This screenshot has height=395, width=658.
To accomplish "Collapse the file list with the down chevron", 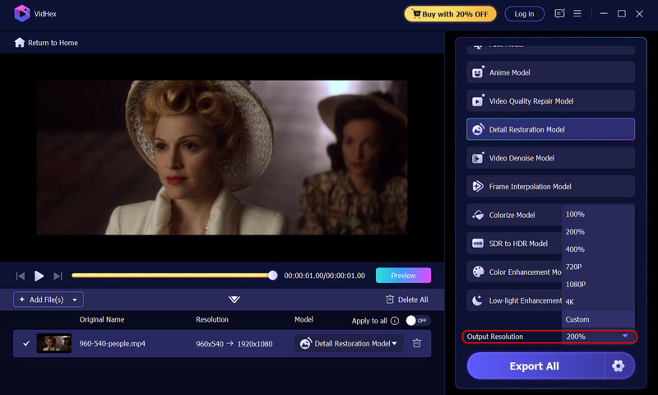I will [234, 300].
